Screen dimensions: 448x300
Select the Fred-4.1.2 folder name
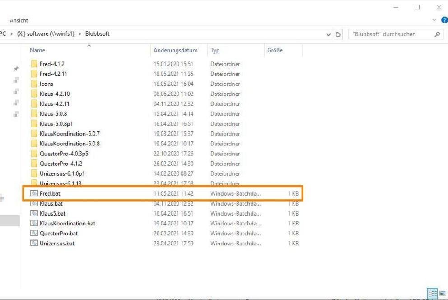(x=52, y=64)
